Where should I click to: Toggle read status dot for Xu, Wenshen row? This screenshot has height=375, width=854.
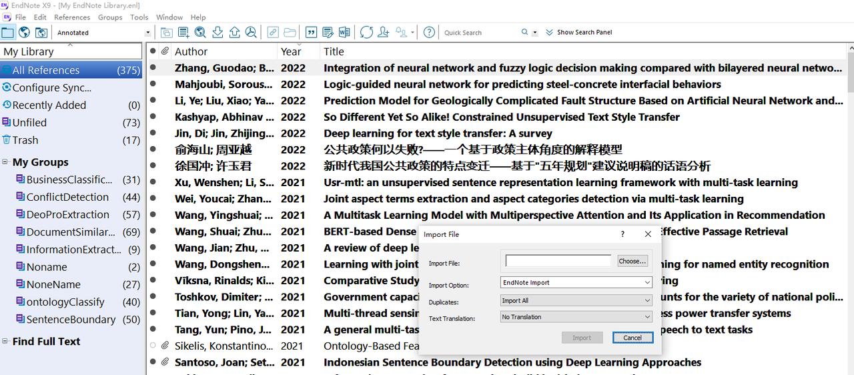point(153,182)
